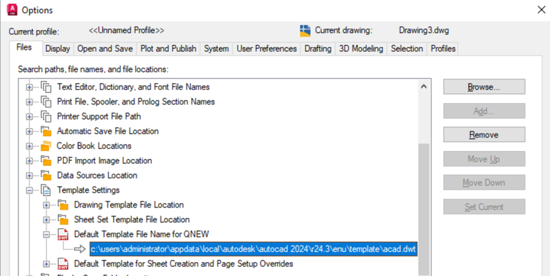
Task: Open the User Preferences tab
Action: (266, 48)
